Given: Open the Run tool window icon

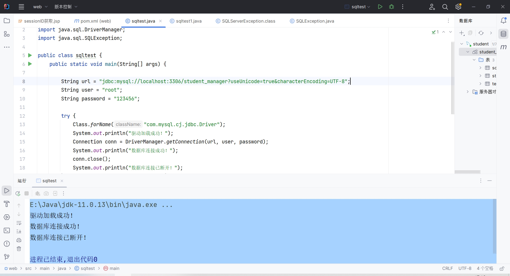Looking at the screenshot, I should click(7, 191).
